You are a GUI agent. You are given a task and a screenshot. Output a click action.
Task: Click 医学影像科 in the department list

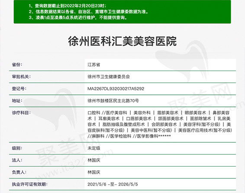(148, 136)
